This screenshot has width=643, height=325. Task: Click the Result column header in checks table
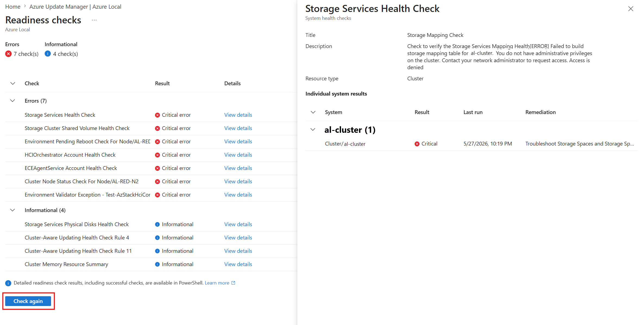pos(162,83)
